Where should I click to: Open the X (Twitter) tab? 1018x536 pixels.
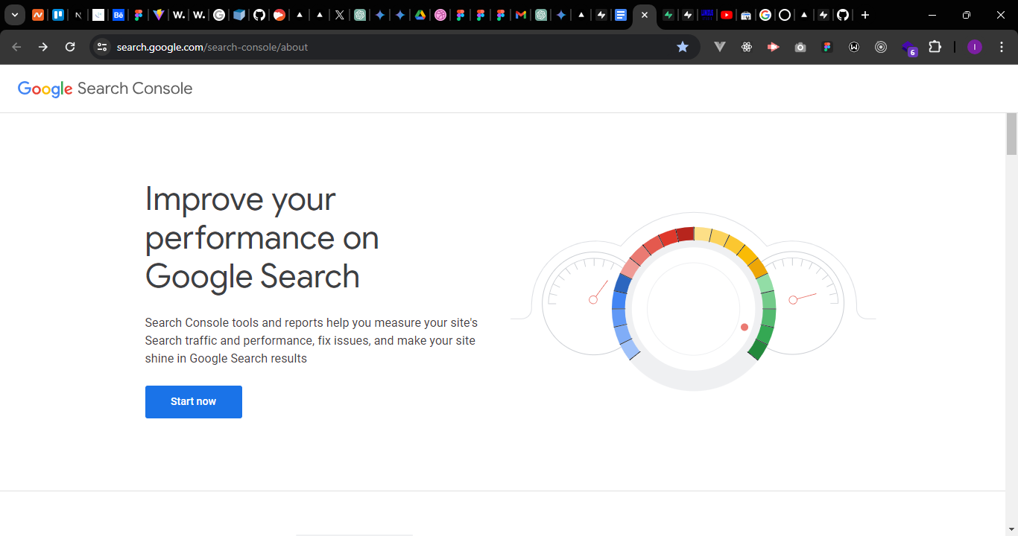[340, 15]
